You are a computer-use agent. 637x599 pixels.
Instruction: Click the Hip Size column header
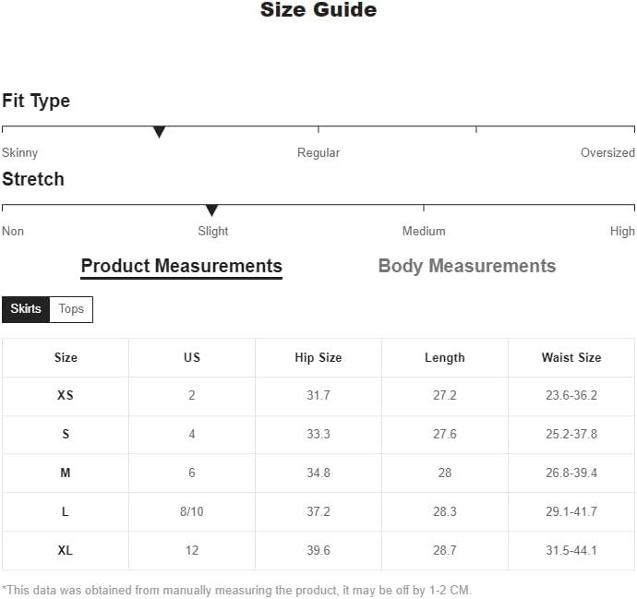pyautogui.click(x=318, y=358)
